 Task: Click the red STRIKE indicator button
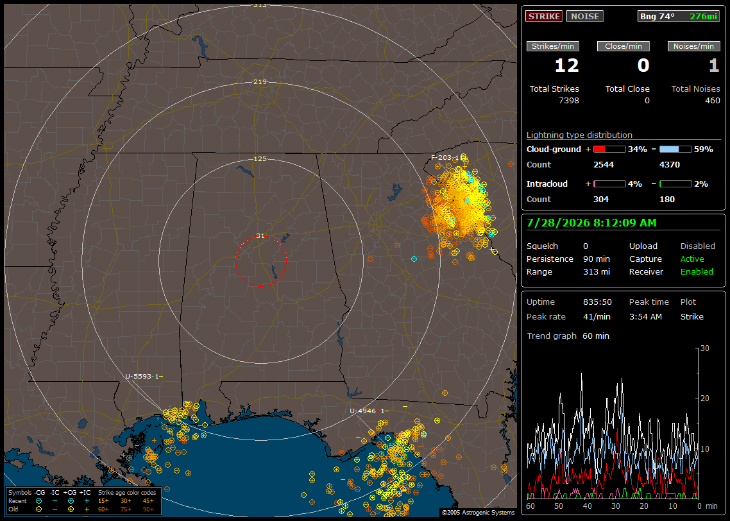pyautogui.click(x=544, y=16)
